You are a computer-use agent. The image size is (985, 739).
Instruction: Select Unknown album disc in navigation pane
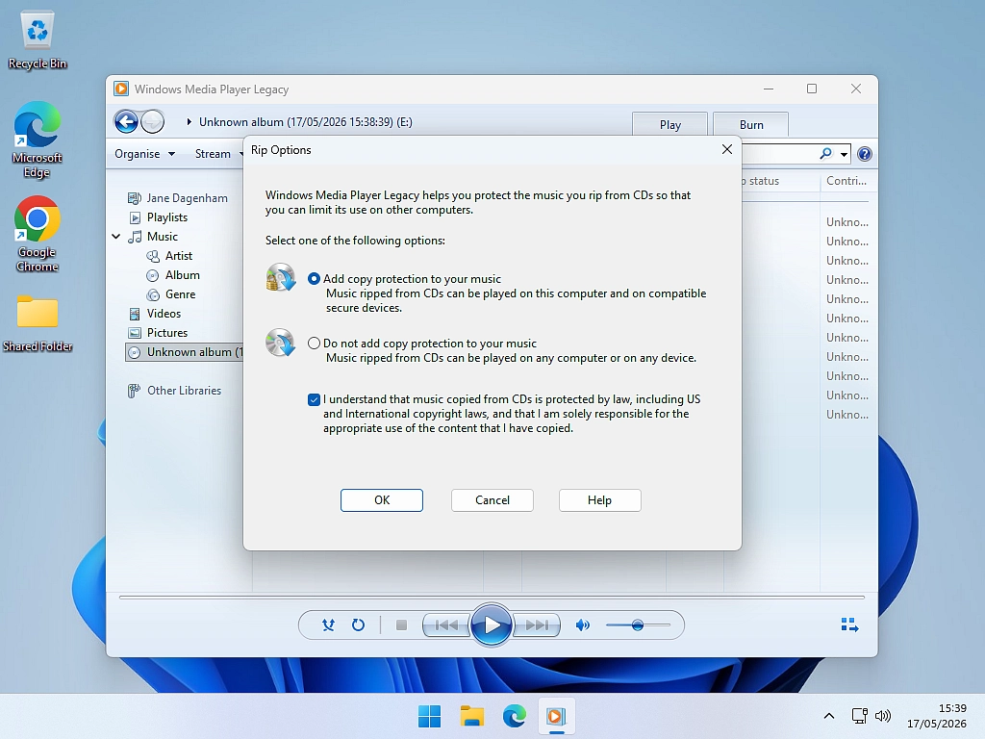pyautogui.click(x=185, y=352)
